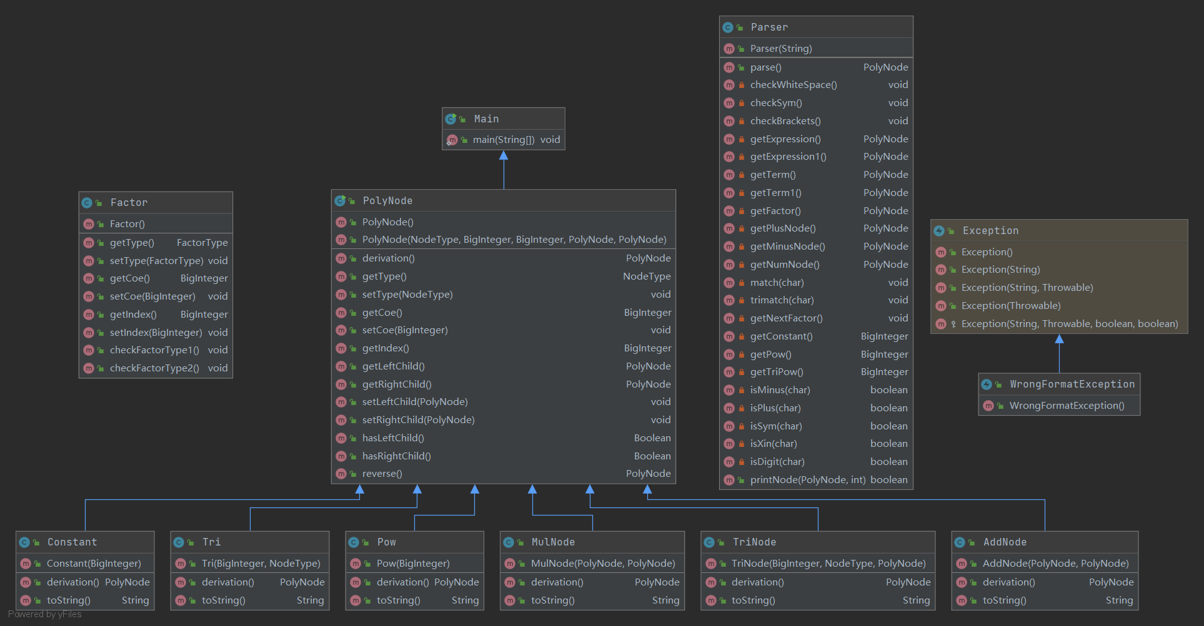Click the method icon beside main(String[])

pyautogui.click(x=452, y=140)
